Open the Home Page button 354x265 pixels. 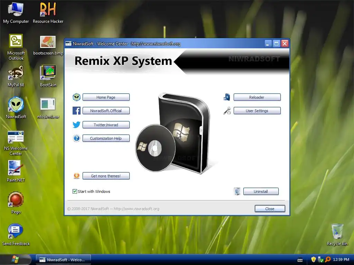[x=106, y=97]
